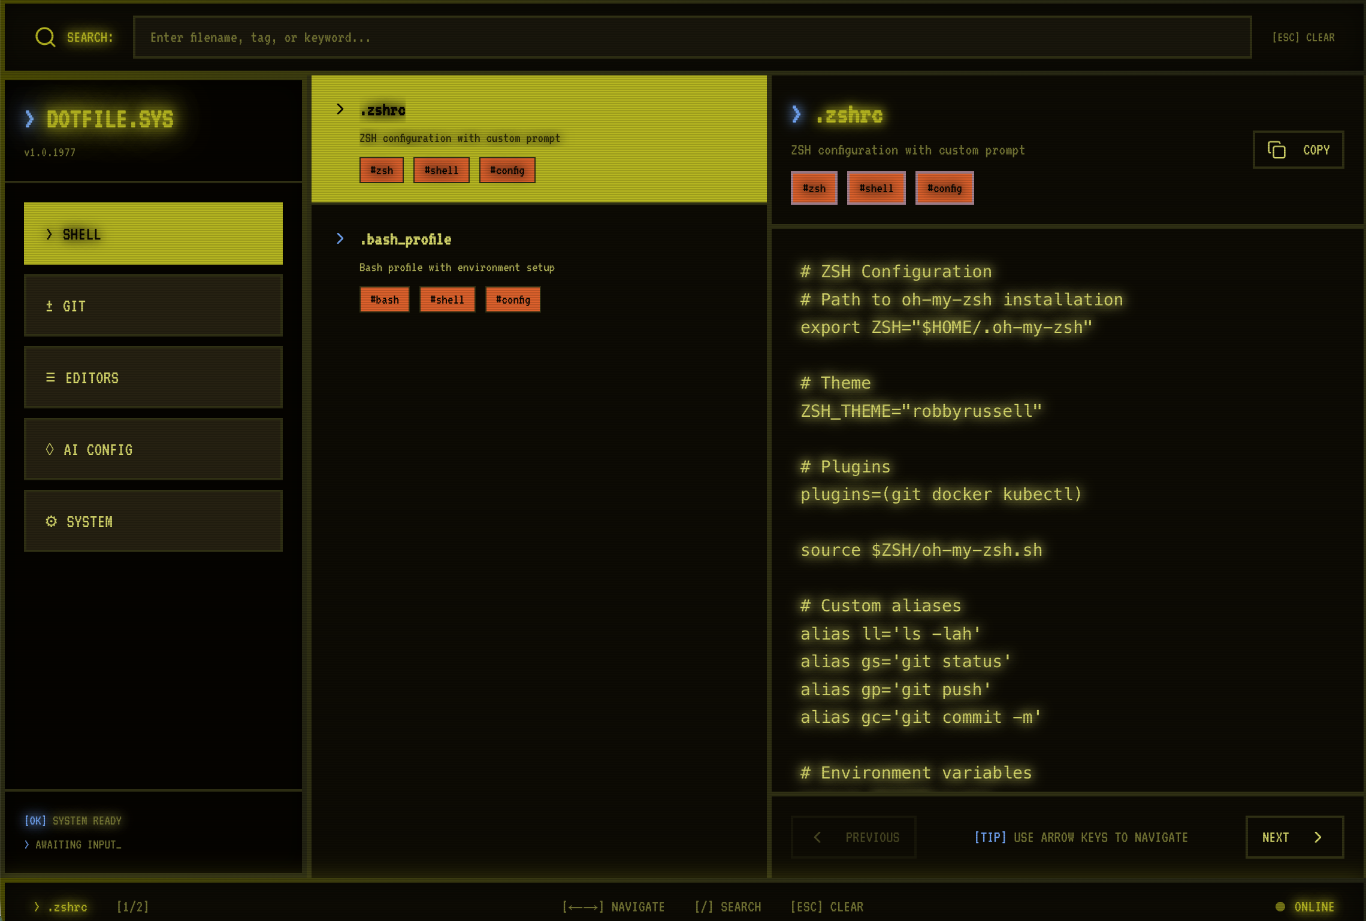
Task: Click the ONLINE status indicator dot
Action: [1281, 907]
